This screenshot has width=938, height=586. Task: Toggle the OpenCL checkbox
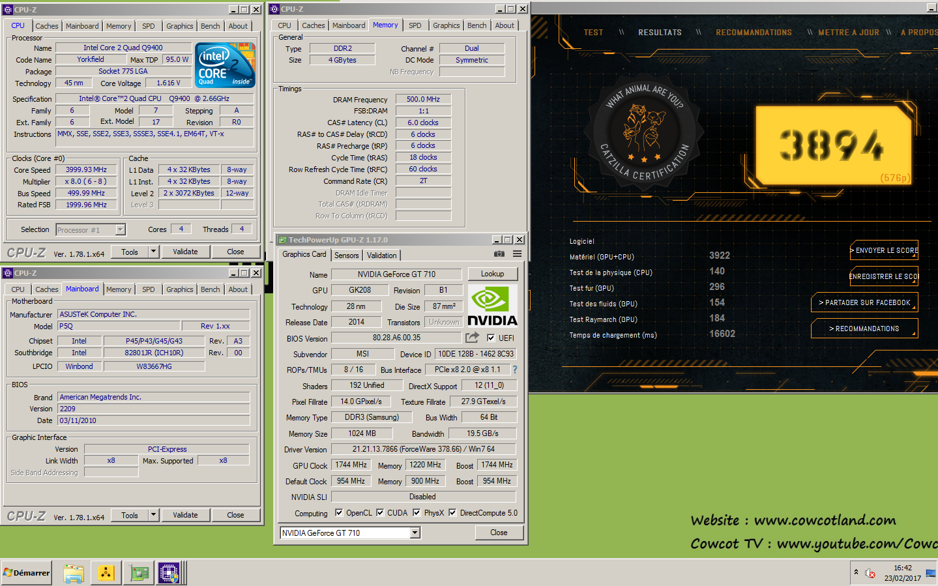pos(339,512)
